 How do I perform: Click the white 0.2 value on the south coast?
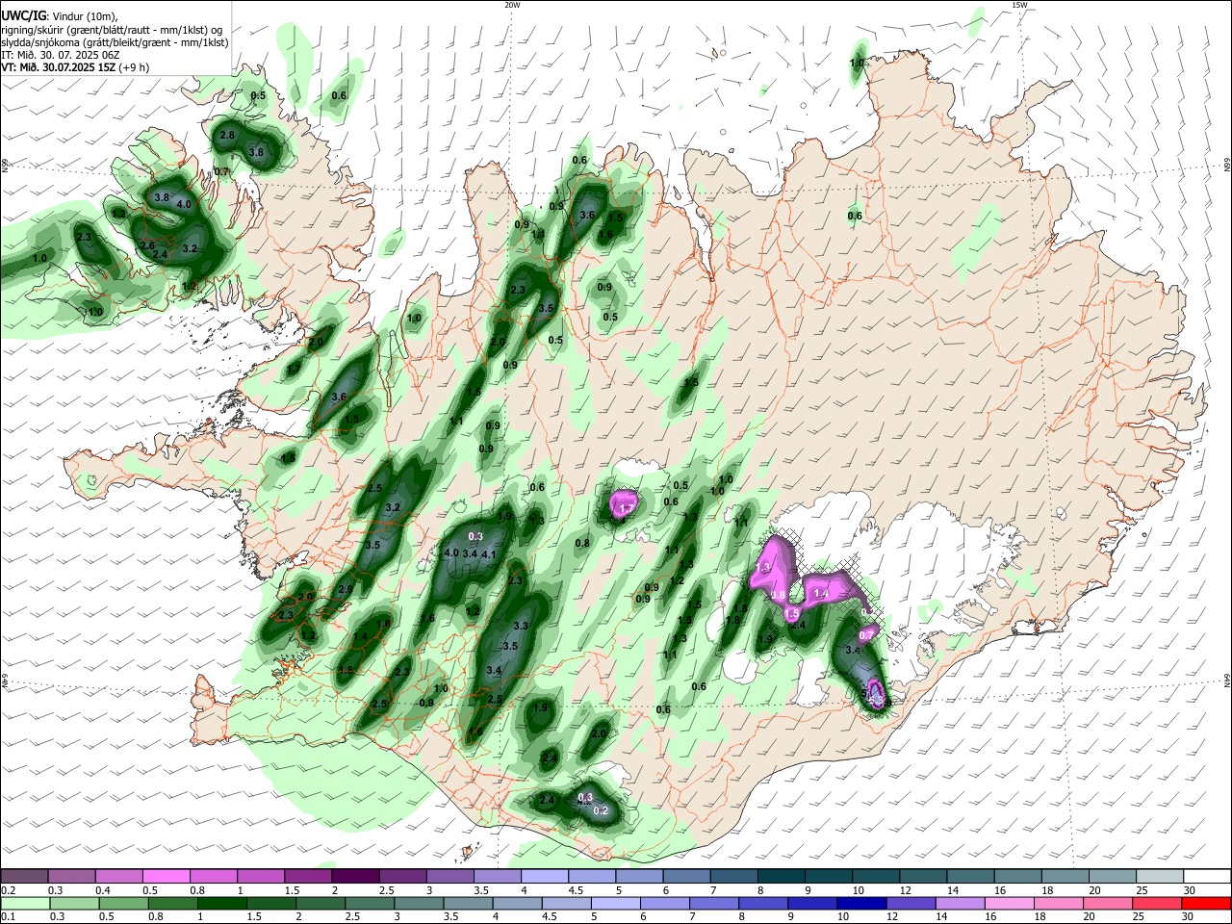coord(601,810)
